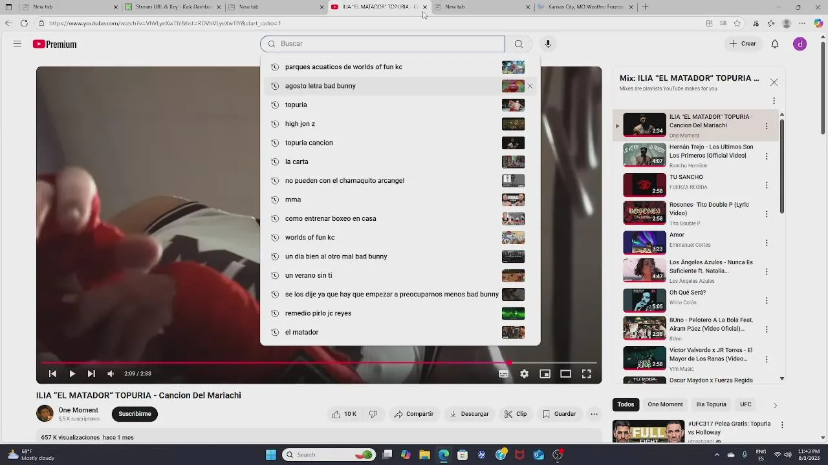The width and height of the screenshot is (828, 465).
Task: Skip to previous video in player
Action: [x=53, y=374]
